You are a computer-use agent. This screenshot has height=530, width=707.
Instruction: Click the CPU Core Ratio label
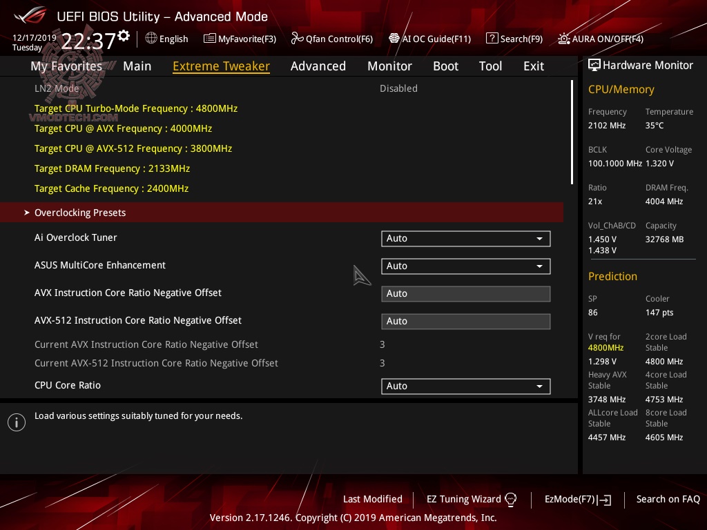tap(68, 385)
